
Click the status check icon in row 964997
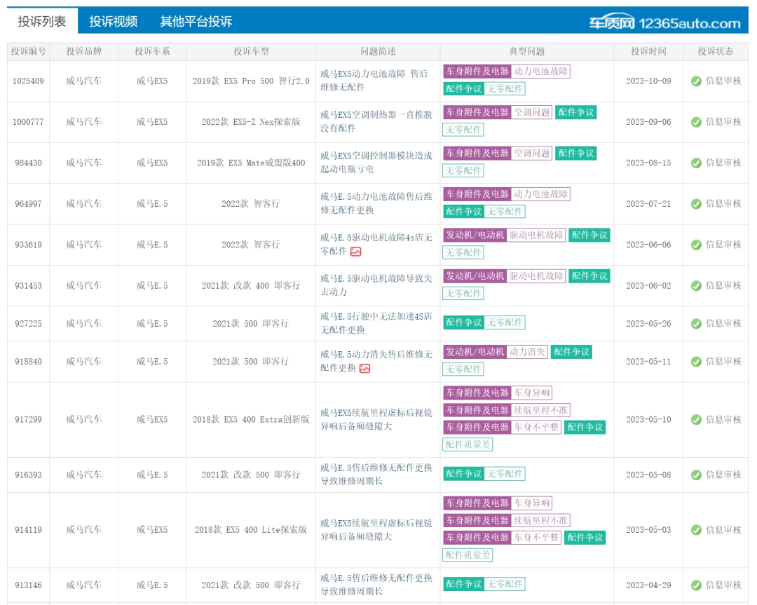[x=696, y=204]
